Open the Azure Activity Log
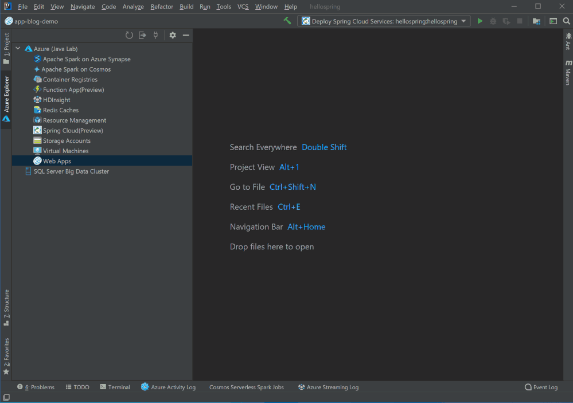Viewport: 573px width, 403px height. pos(169,387)
